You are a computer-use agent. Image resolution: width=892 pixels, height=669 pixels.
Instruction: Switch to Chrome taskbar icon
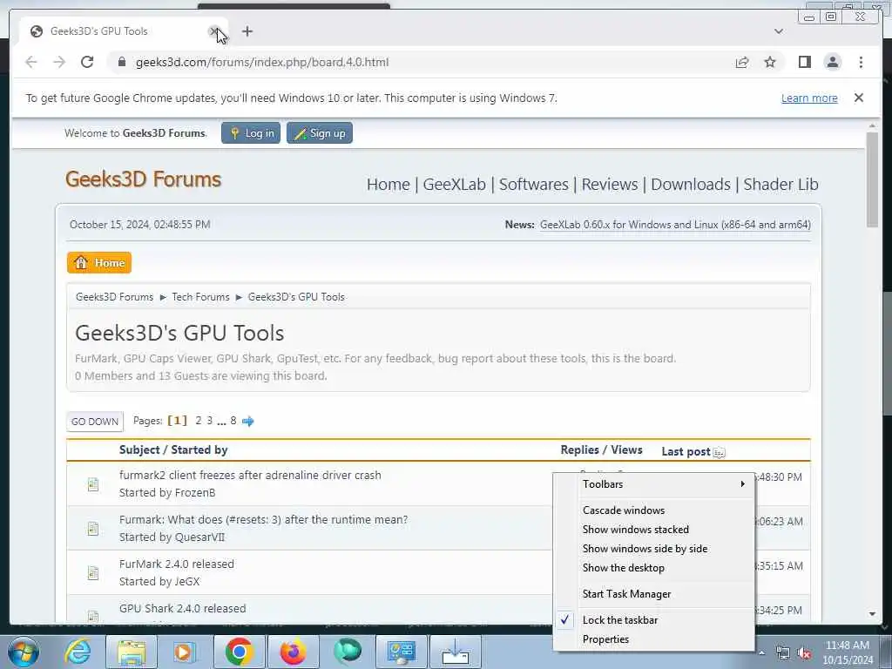click(x=239, y=652)
